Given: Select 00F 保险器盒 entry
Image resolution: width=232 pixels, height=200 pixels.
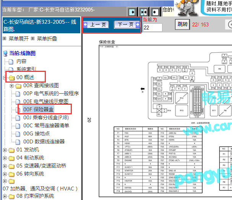Looking at the screenshot, I should [38, 109].
